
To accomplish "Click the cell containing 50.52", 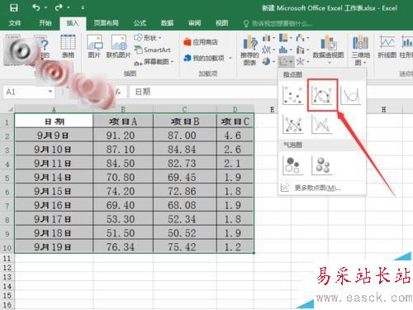I will pyautogui.click(x=185, y=233).
